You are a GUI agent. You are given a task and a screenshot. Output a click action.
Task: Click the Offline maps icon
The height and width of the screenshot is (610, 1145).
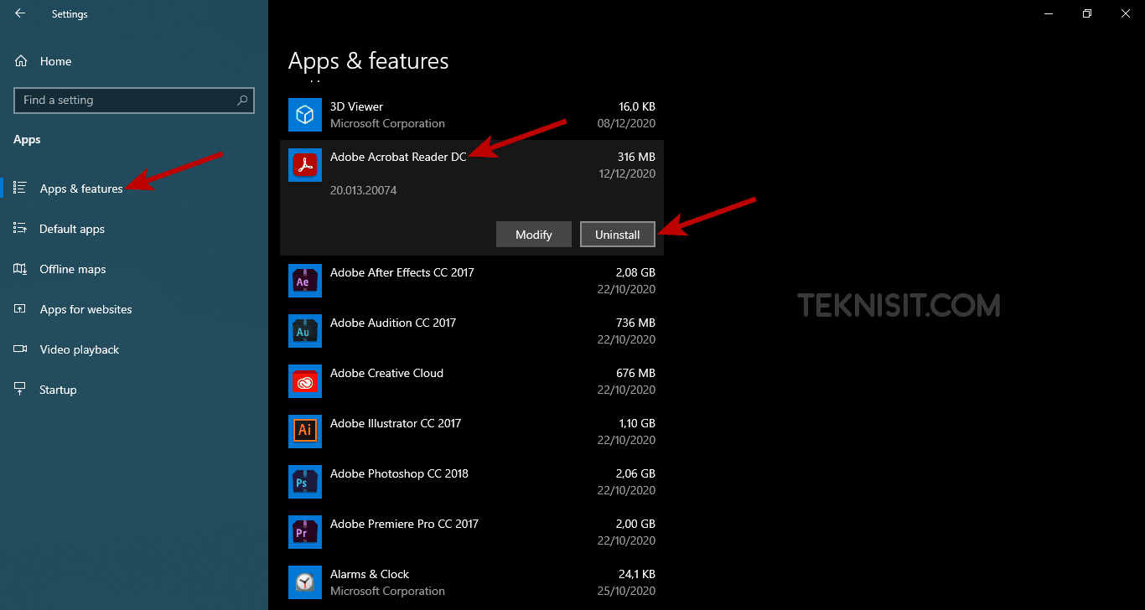pos(20,269)
